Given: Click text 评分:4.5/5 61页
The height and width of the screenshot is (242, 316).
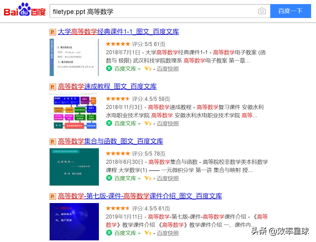Looking at the screenshot, I should 151,208.
